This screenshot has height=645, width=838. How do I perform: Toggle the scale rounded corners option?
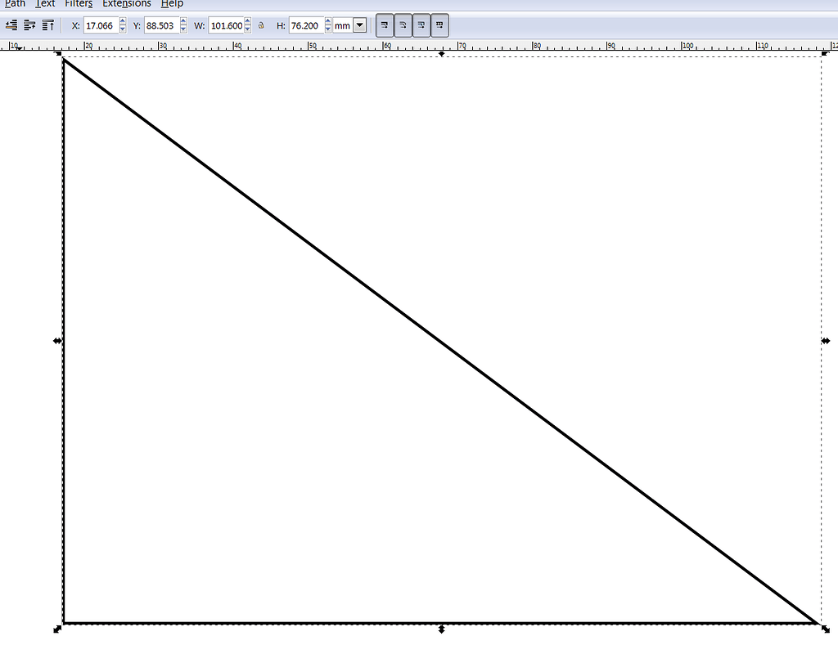coord(403,25)
